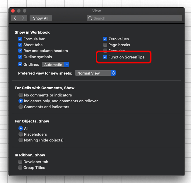Image resolution: width=191 pixels, height=183 pixels.
Task: Click the In Ribbon, Show heading
Action: click(x=30, y=155)
